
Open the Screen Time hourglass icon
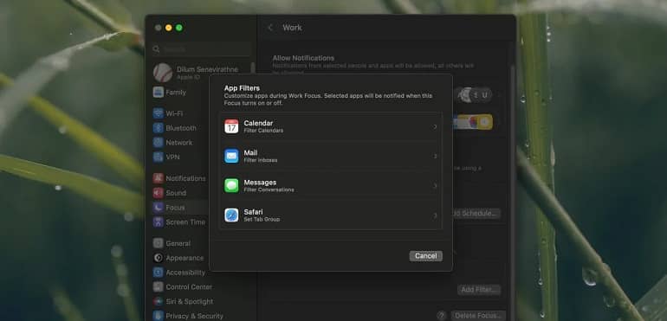pyautogui.click(x=159, y=222)
